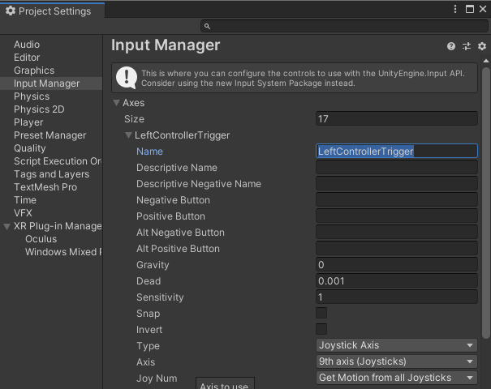This screenshot has width=491, height=389.
Task: Click the Dead value field
Action: click(396, 281)
